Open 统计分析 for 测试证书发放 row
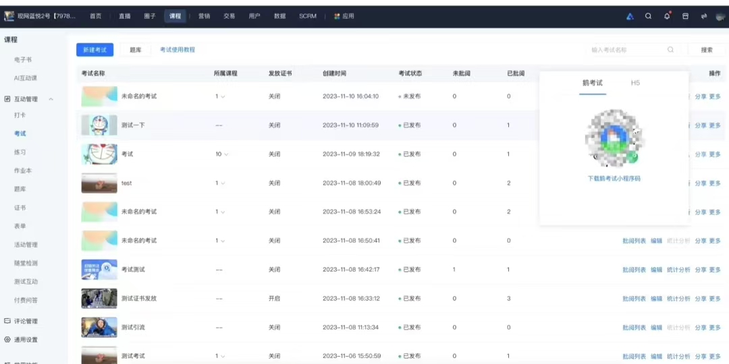Screen dimensions: 729x364 [678, 299]
